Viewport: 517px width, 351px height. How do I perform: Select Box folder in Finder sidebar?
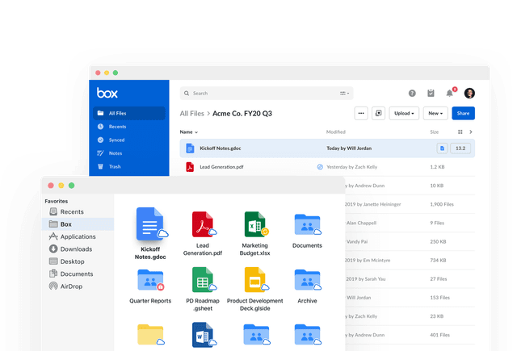point(78,224)
